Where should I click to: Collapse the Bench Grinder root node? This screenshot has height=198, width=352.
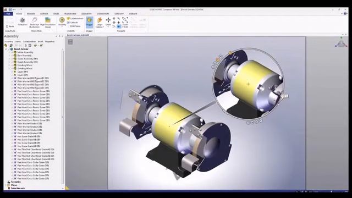click(x=6, y=49)
